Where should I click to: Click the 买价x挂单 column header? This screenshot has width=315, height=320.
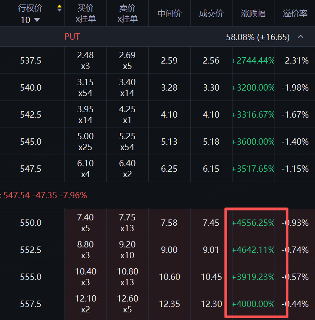pyautogui.click(x=86, y=14)
